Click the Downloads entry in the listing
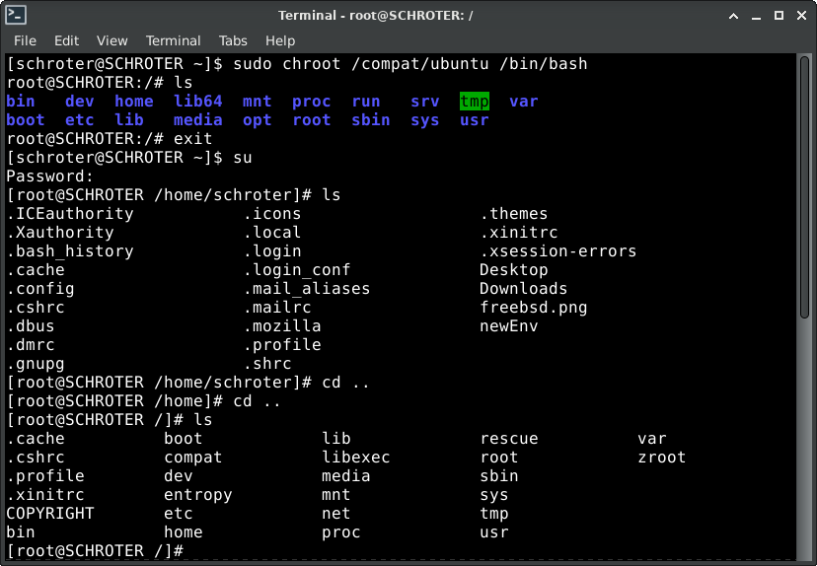Image resolution: width=817 pixels, height=566 pixels. (523, 289)
